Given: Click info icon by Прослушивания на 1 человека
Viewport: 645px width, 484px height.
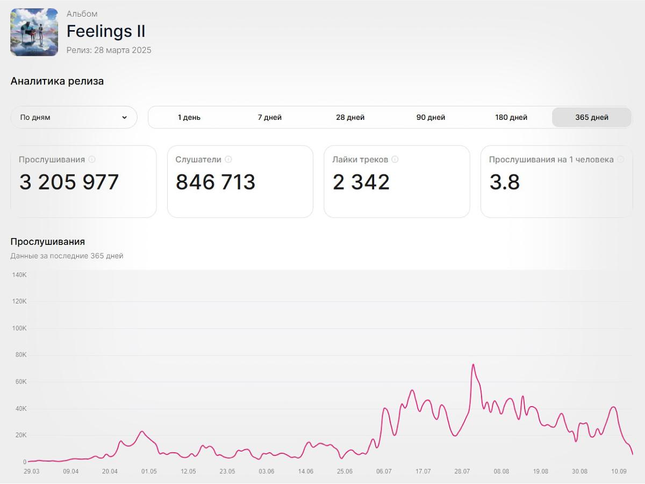Looking at the screenshot, I should point(621,160).
